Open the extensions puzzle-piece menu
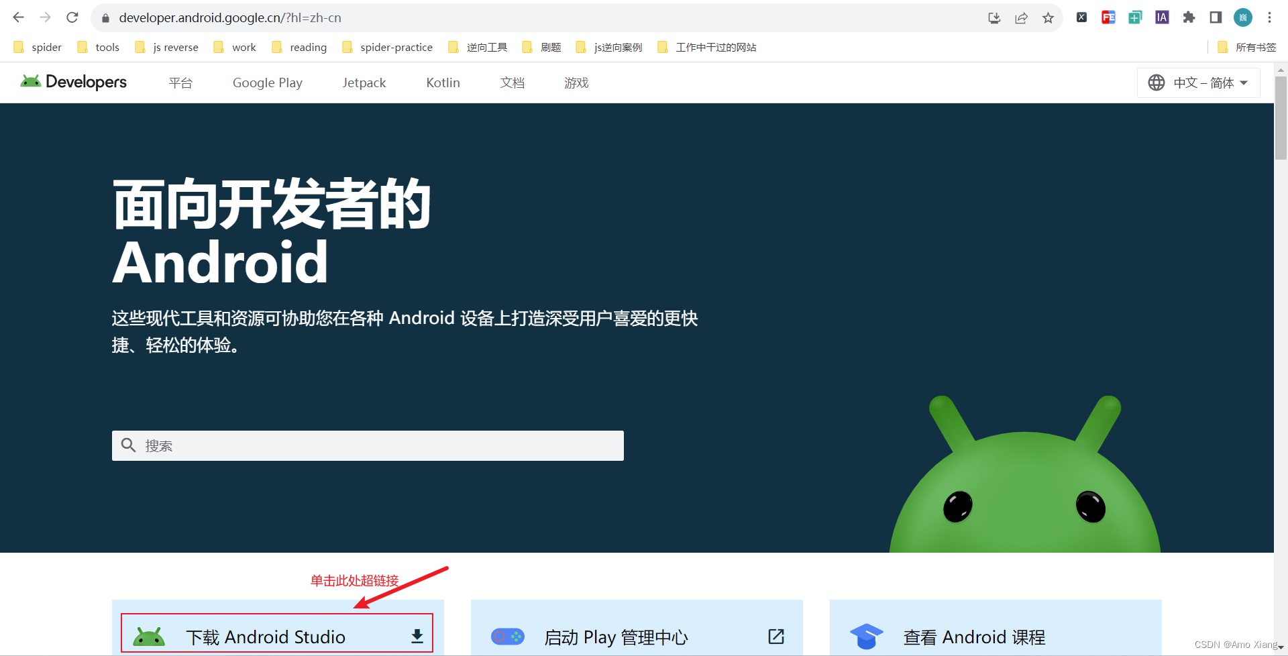The image size is (1288, 656). (1189, 17)
